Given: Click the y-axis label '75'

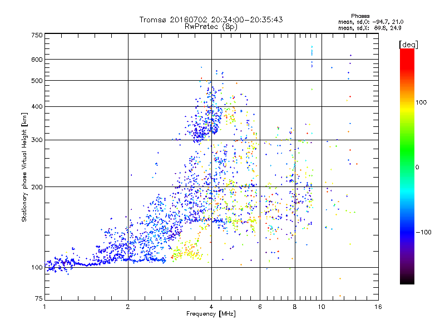Looking at the screenshot, I should pos(39,298).
